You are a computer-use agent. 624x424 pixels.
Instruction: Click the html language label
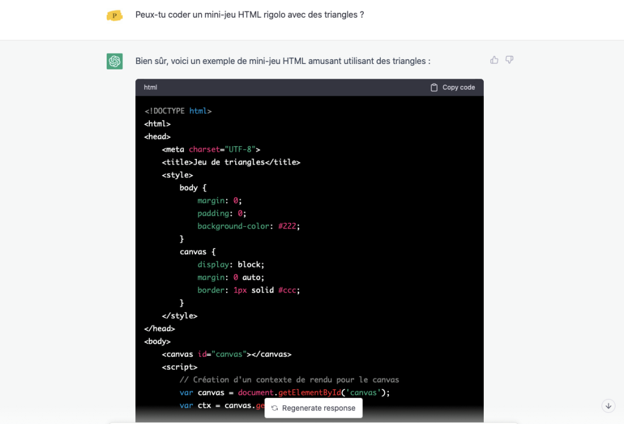tap(151, 88)
